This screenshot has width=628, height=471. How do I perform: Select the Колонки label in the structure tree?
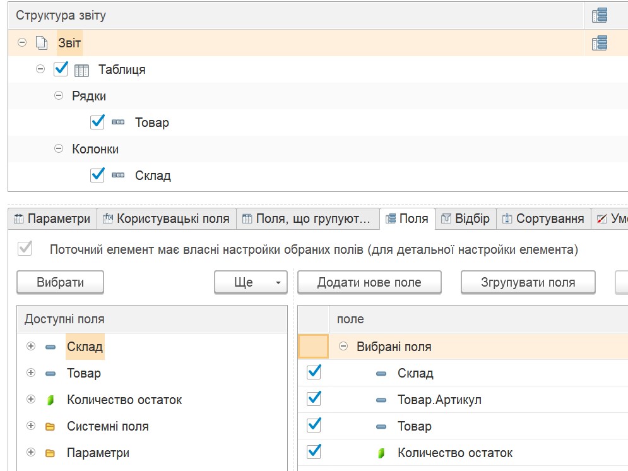click(95, 149)
